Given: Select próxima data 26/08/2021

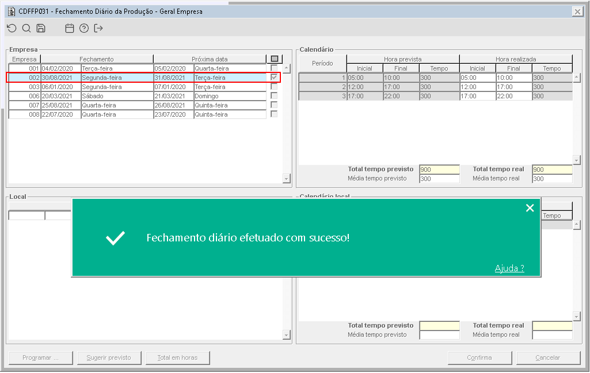Looking at the screenshot, I should (173, 105).
